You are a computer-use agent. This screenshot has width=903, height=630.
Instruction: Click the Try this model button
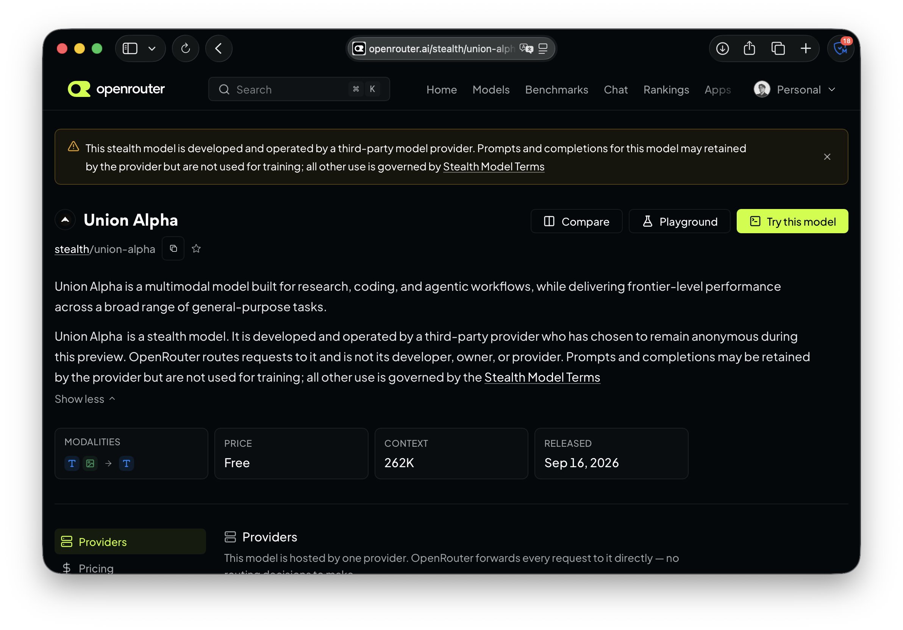click(792, 221)
